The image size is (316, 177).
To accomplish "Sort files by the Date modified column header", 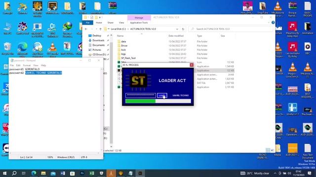I will pyautogui.click(x=176, y=36).
